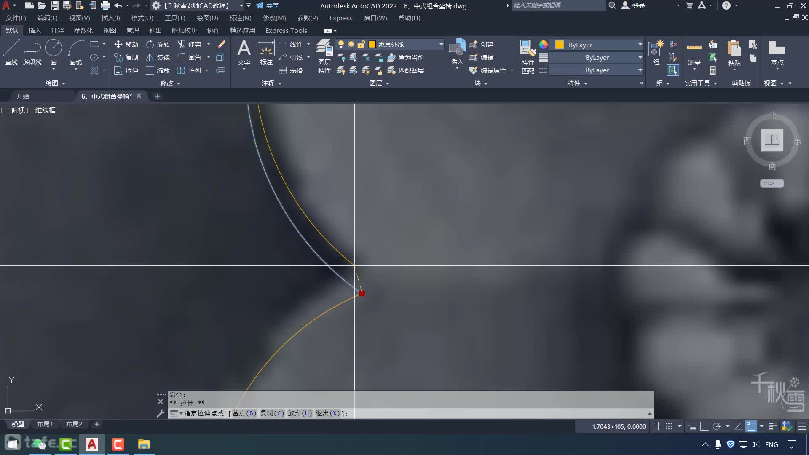Toggle dynamic input in status bar

[691, 426]
